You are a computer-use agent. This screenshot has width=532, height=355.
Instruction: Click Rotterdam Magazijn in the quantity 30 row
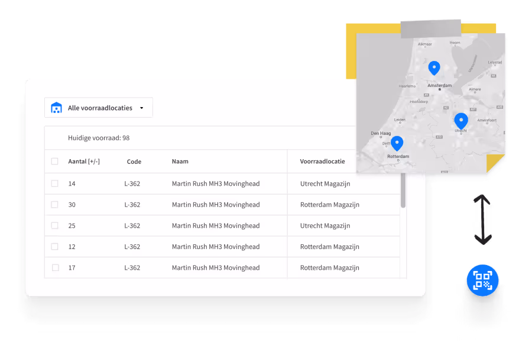(329, 205)
